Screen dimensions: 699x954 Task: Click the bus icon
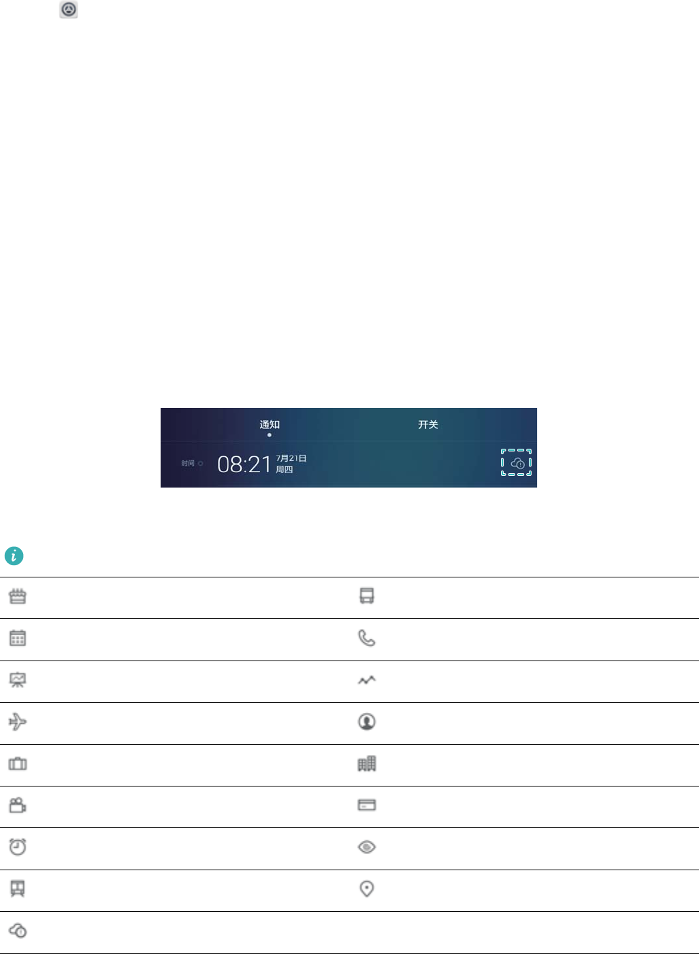tap(367, 597)
